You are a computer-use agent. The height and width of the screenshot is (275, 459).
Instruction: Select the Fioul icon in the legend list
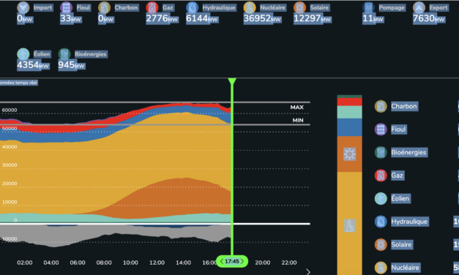[x=381, y=129]
